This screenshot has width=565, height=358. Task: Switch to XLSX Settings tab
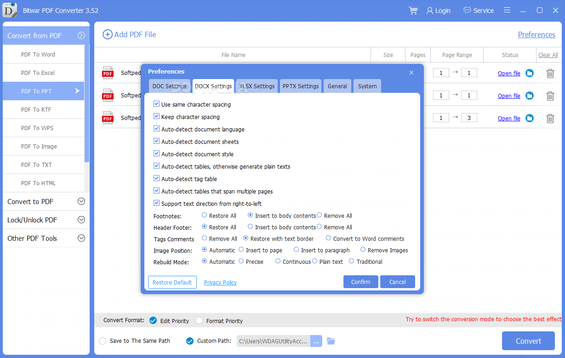[x=257, y=86]
